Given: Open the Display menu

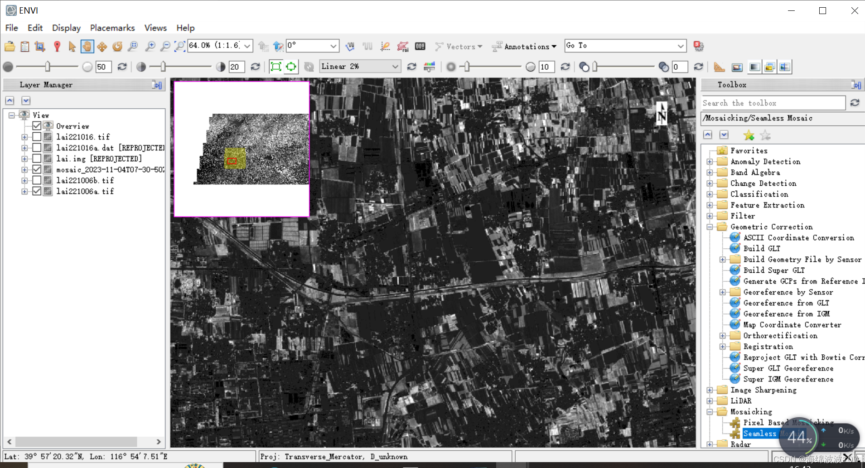Looking at the screenshot, I should click(66, 28).
